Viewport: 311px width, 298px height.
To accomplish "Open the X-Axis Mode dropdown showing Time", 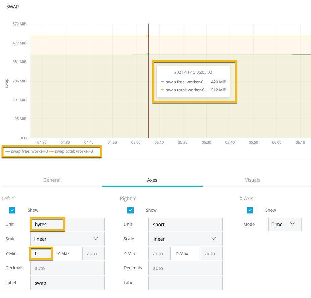I will point(284,225).
